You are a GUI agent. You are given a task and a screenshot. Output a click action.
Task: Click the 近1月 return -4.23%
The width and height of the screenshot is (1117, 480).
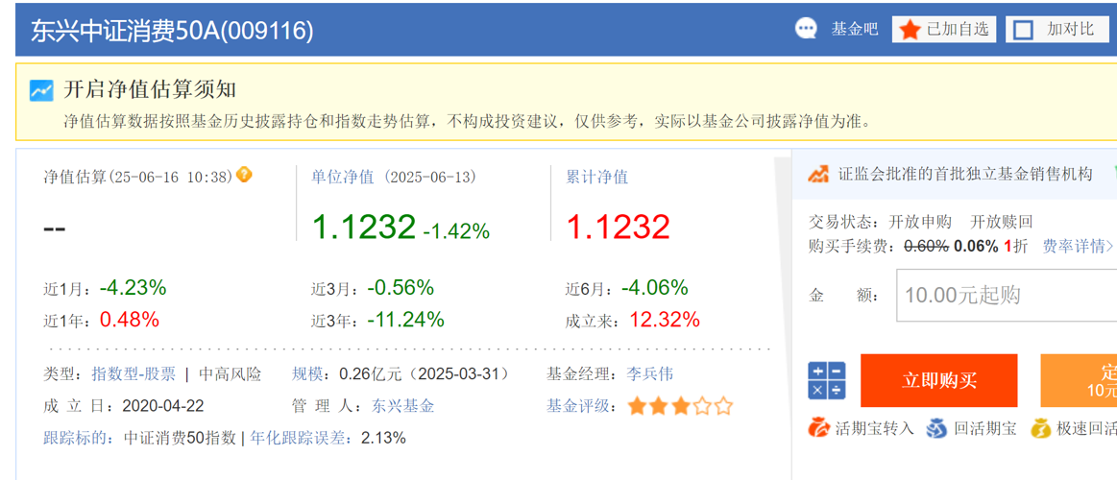tap(133, 288)
